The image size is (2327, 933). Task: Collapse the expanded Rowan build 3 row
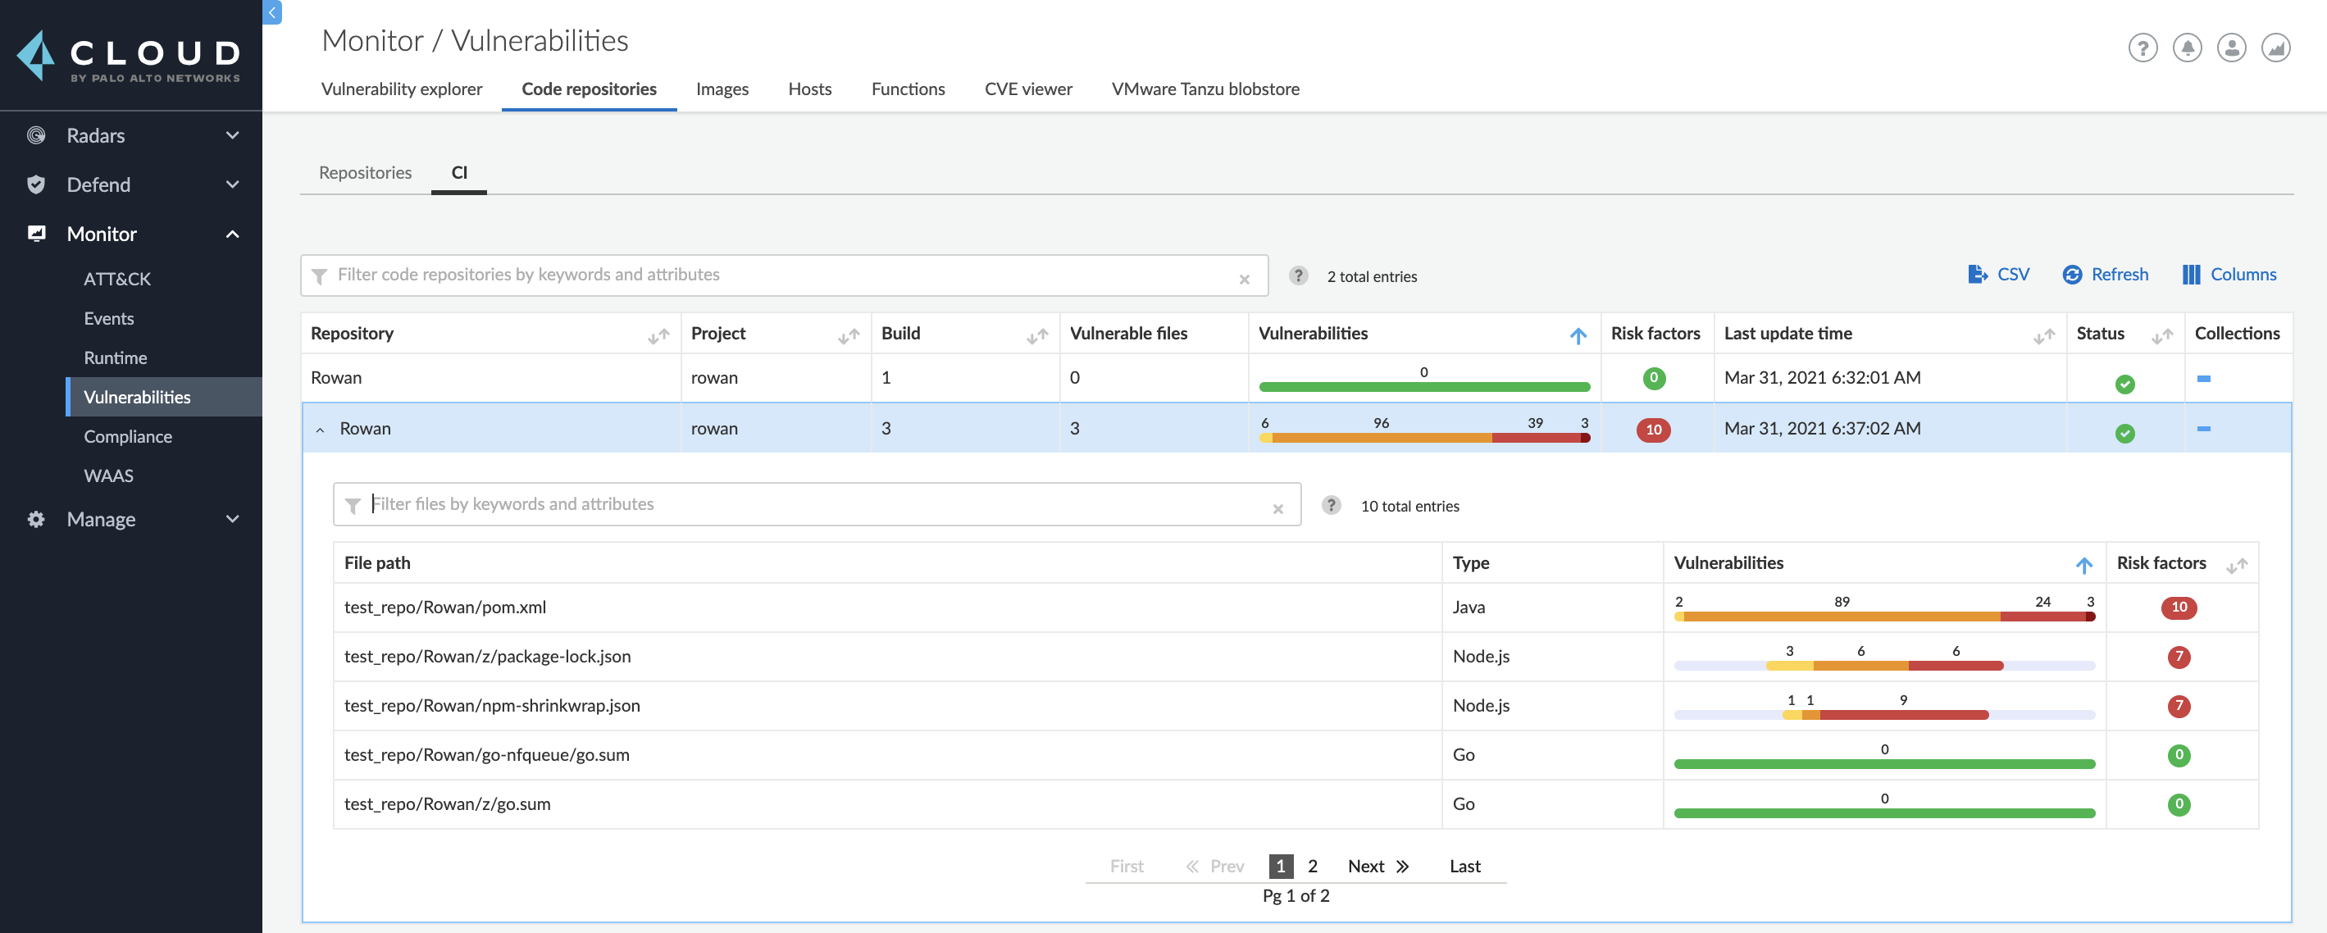tap(320, 430)
